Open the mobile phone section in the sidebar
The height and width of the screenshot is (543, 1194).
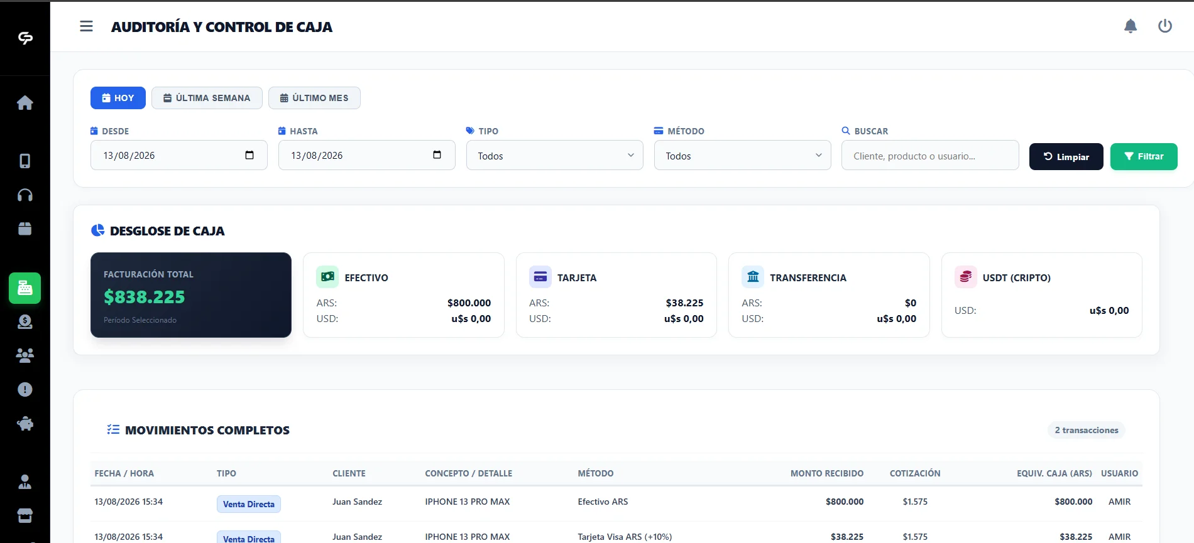tap(25, 161)
